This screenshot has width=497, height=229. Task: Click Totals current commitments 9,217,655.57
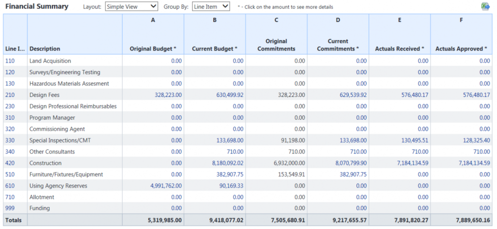(x=350, y=220)
